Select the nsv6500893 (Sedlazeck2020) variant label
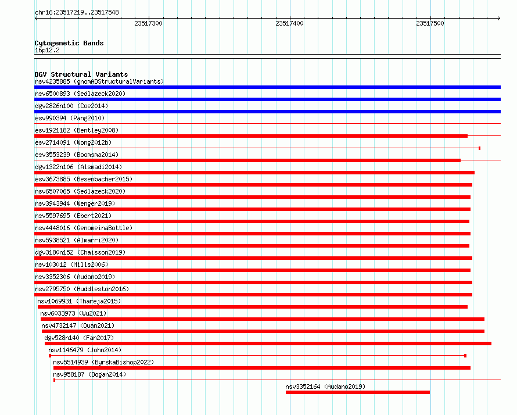Viewport: 517px width, 415px height. click(x=80, y=94)
